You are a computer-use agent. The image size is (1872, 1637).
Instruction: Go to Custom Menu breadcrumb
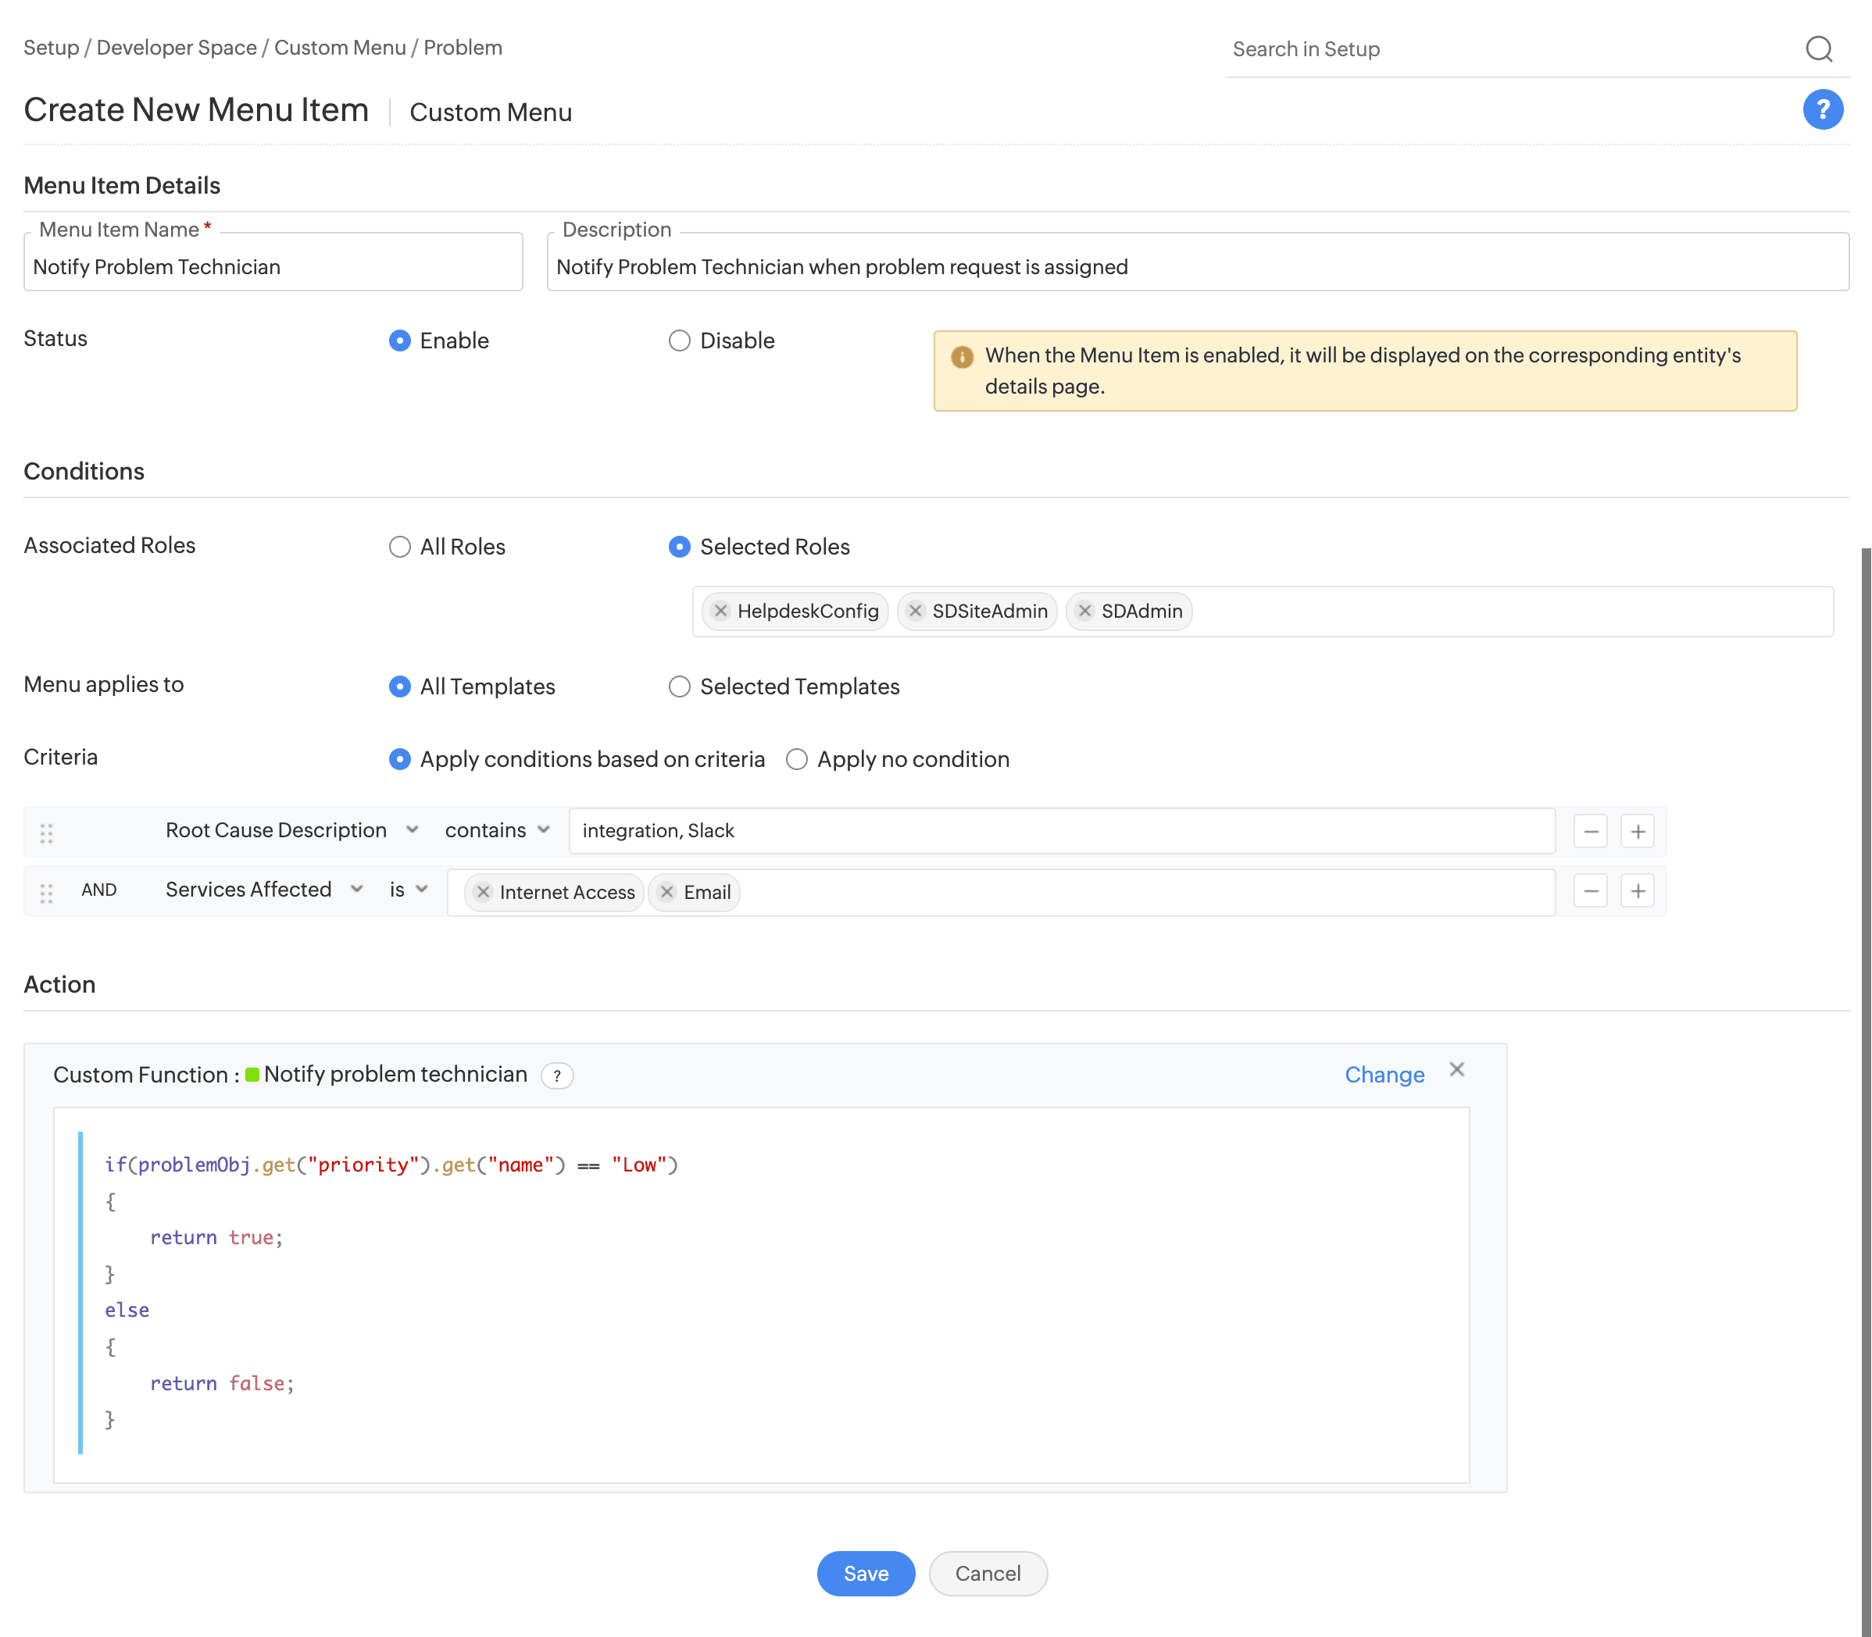coord(340,48)
